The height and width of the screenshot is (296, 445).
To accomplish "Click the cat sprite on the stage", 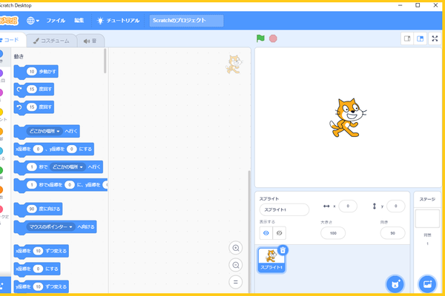I will [x=348, y=118].
